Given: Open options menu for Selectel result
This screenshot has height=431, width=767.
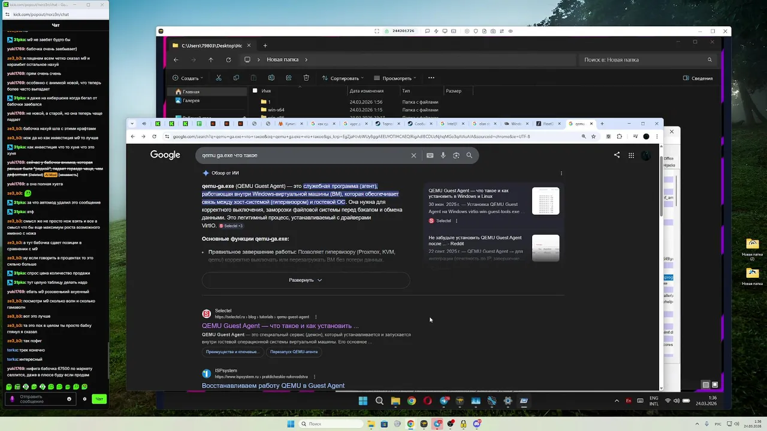Looking at the screenshot, I should point(316,317).
